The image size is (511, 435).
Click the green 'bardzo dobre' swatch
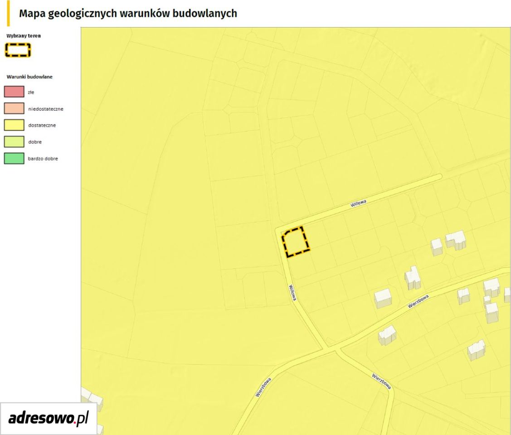[14, 158]
